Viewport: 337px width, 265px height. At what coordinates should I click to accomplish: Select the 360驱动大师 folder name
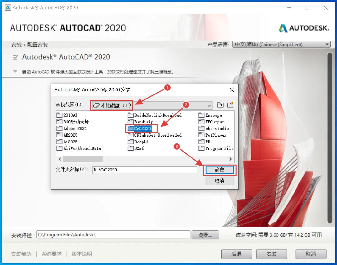(76, 122)
